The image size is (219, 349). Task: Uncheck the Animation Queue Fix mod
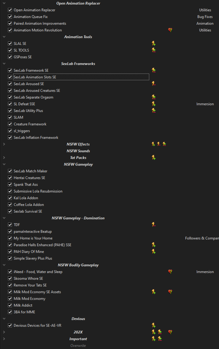(10, 17)
